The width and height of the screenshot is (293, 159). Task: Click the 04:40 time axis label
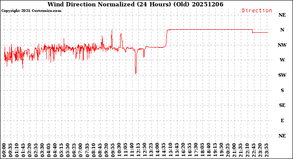(55, 150)
